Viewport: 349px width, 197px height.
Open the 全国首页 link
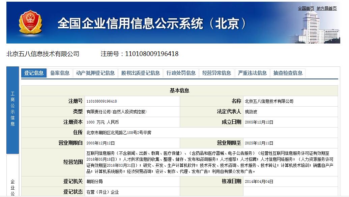coord(306,8)
